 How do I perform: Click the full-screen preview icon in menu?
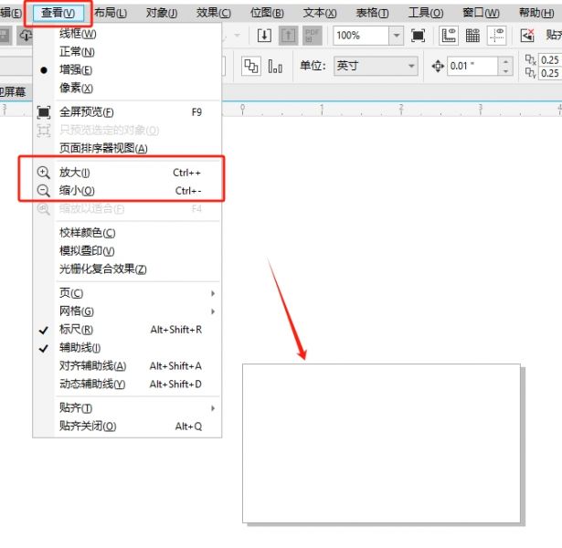coord(43,112)
